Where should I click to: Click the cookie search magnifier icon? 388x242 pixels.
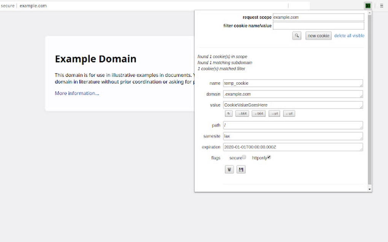[297, 35]
